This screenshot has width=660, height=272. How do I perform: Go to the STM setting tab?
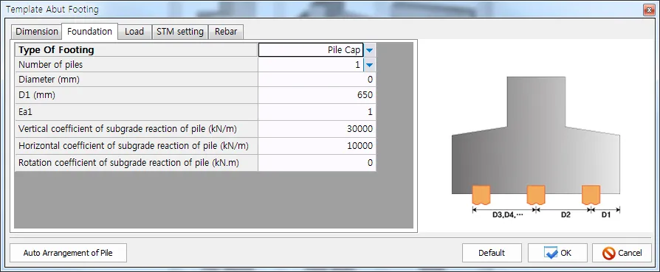[179, 32]
